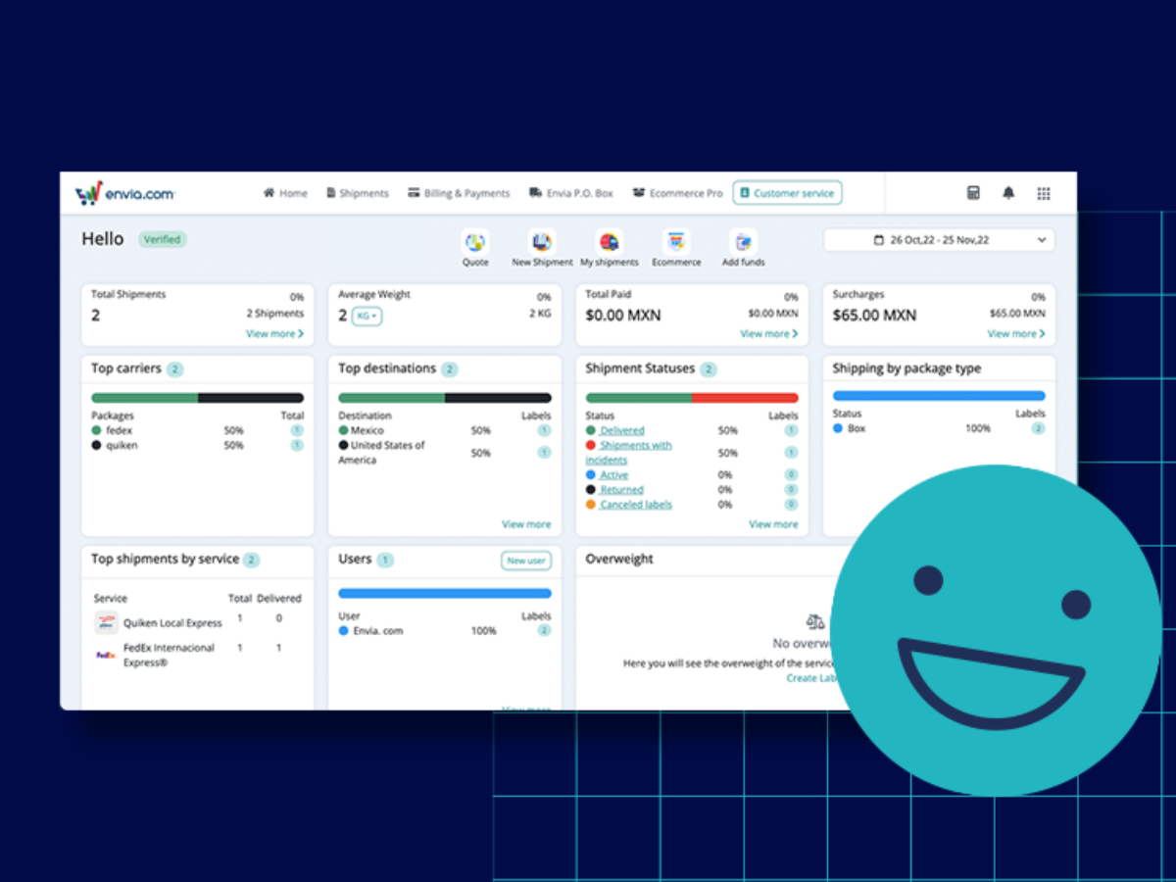This screenshot has height=882, width=1176.
Task: Click the FedEx Internacional Express logo
Action: 106,654
